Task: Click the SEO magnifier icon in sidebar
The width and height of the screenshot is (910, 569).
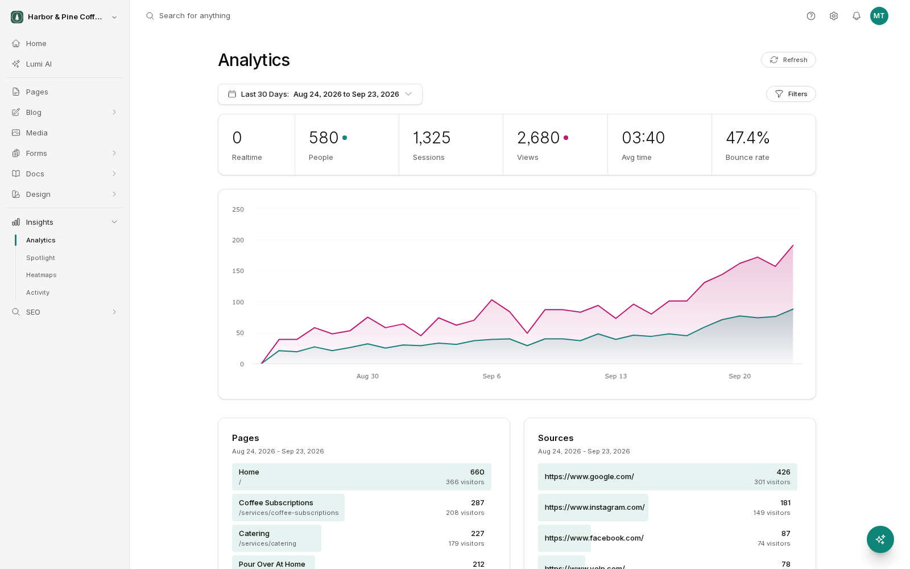Action: [16, 312]
